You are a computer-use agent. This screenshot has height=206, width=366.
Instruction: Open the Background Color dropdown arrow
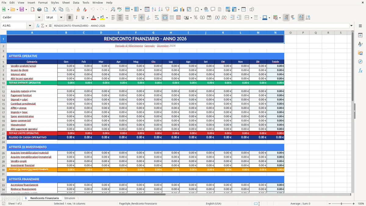107,18
